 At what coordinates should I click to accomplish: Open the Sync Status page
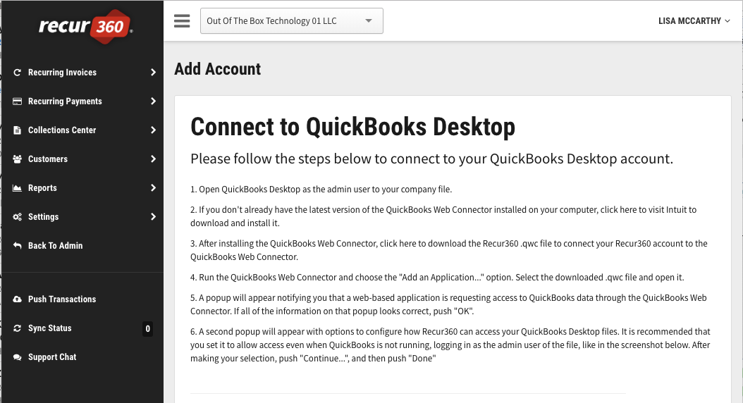83,328
